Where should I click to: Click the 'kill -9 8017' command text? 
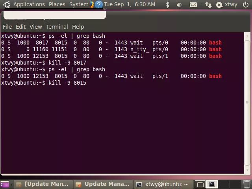click(67, 63)
